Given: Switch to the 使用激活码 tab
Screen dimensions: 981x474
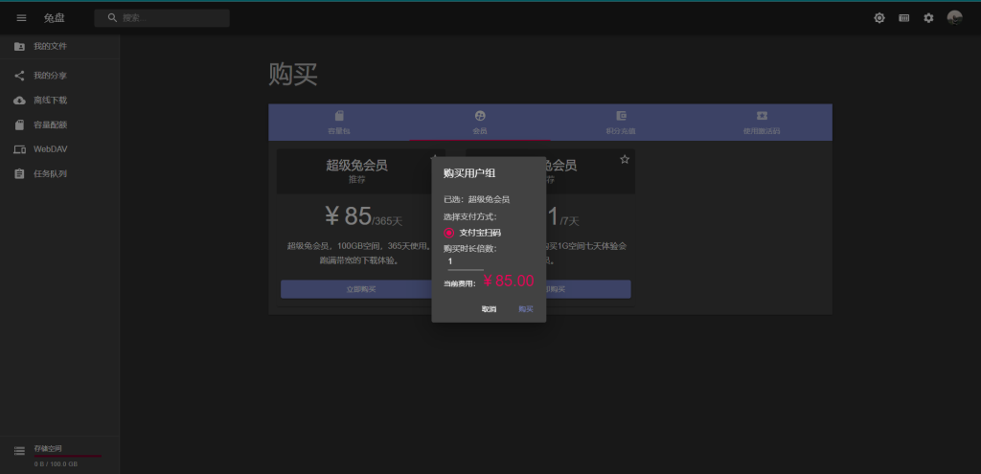Looking at the screenshot, I should (762, 122).
